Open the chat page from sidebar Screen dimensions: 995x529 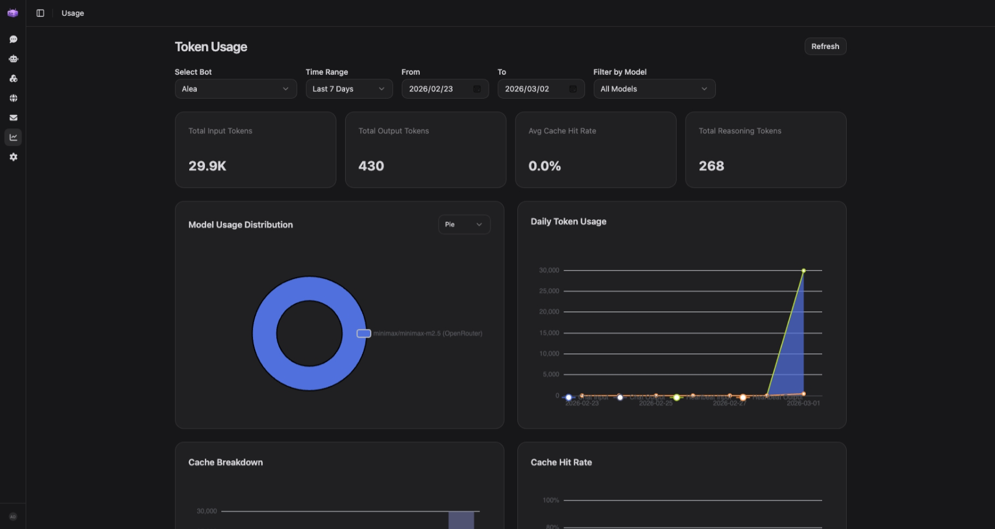[13, 39]
